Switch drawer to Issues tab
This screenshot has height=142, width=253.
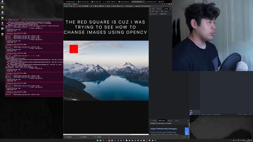click(177, 121)
